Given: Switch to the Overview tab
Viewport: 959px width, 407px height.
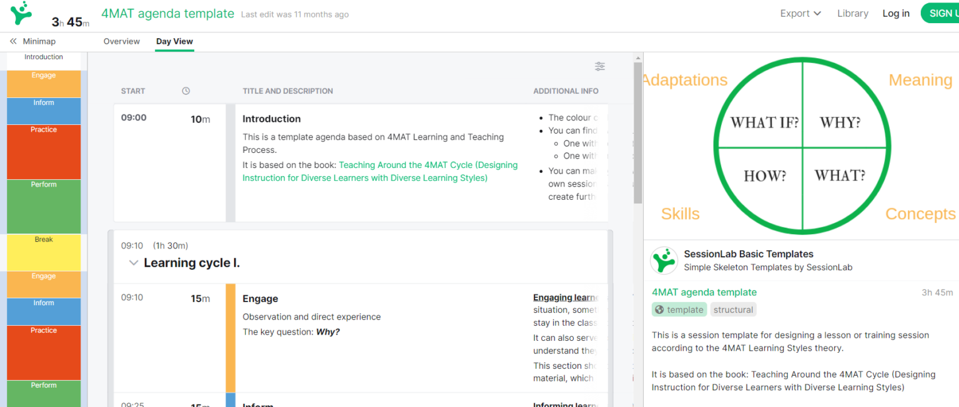Looking at the screenshot, I should pyautogui.click(x=121, y=41).
